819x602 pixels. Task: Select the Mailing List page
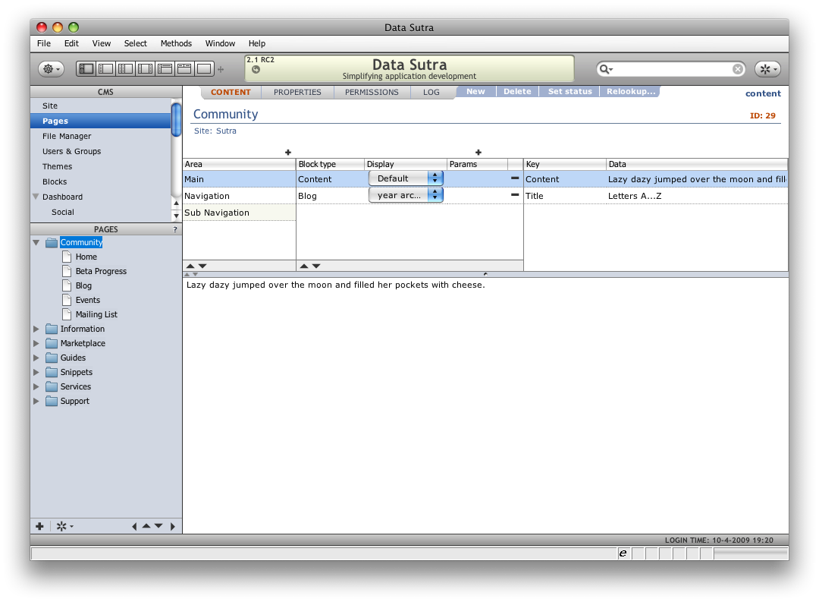(x=96, y=315)
